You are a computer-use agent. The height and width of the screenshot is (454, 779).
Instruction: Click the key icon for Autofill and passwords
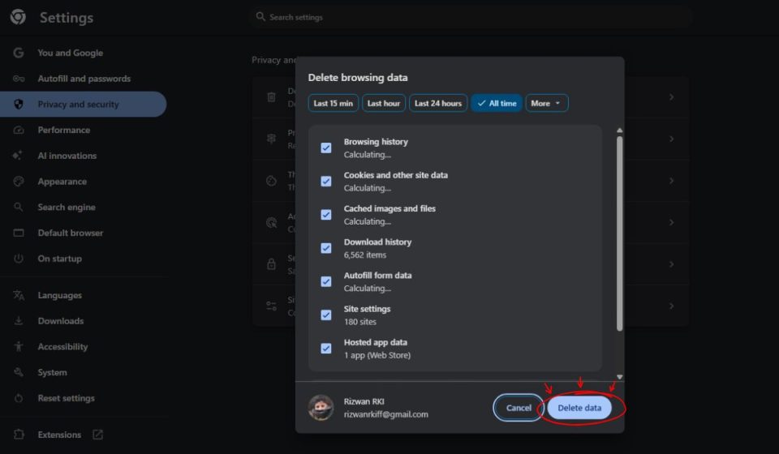pyautogui.click(x=19, y=79)
